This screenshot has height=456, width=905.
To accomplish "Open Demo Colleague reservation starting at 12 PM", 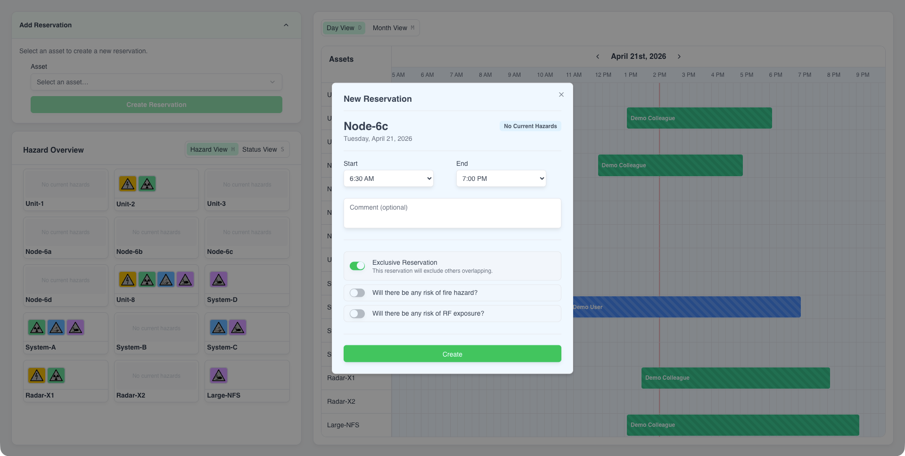I will (670, 165).
